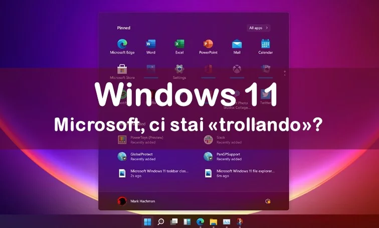Launch the pinned Calendar app
This screenshot has height=228, width=379.
(x=266, y=44)
